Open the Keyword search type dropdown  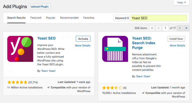tap(121, 18)
